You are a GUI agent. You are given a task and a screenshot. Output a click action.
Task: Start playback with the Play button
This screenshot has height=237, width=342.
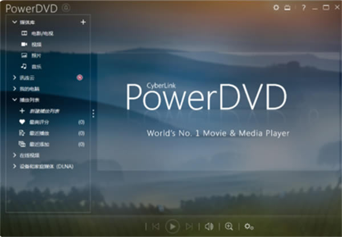172,227
